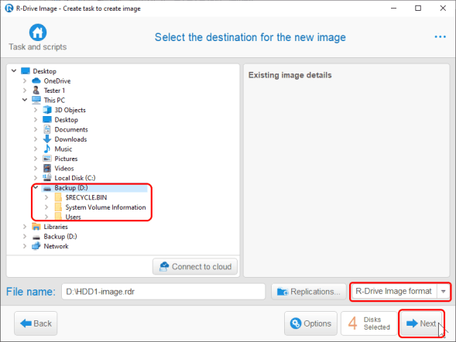Open the Options button
Viewport: 456px width, 342px height.
(310, 323)
